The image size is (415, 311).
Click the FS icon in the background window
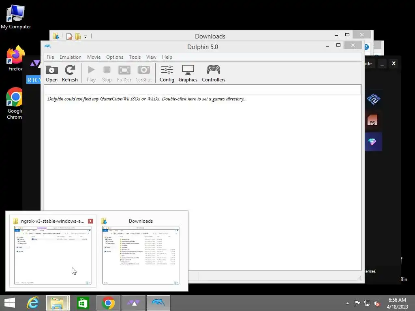point(372,120)
